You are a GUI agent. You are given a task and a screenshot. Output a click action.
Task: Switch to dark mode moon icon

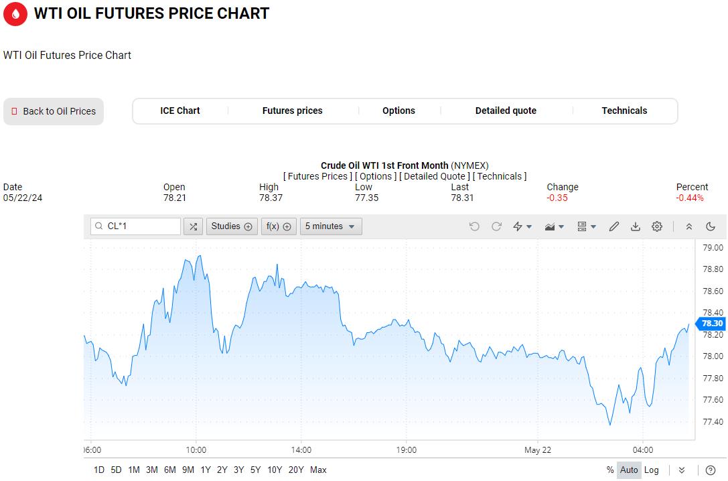[711, 226]
